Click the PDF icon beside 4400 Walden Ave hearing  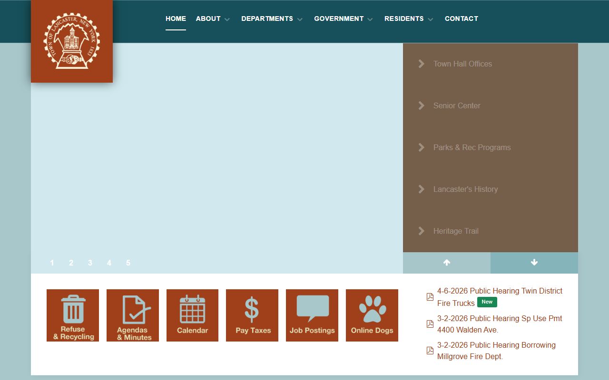coord(430,324)
